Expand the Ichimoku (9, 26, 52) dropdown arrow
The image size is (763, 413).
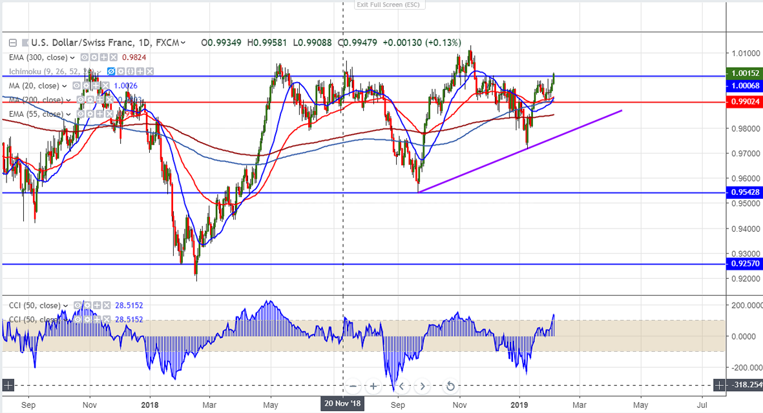coord(99,72)
